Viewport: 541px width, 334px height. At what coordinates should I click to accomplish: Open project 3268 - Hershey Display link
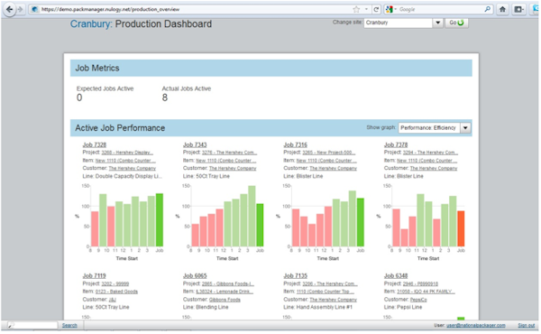(127, 153)
